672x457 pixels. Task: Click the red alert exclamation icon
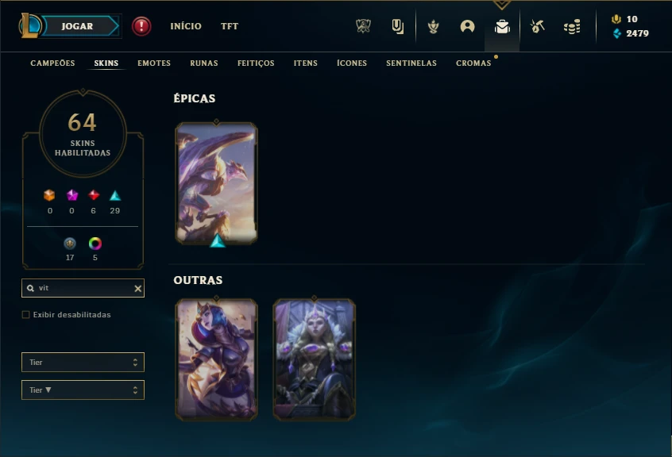pyautogui.click(x=141, y=26)
